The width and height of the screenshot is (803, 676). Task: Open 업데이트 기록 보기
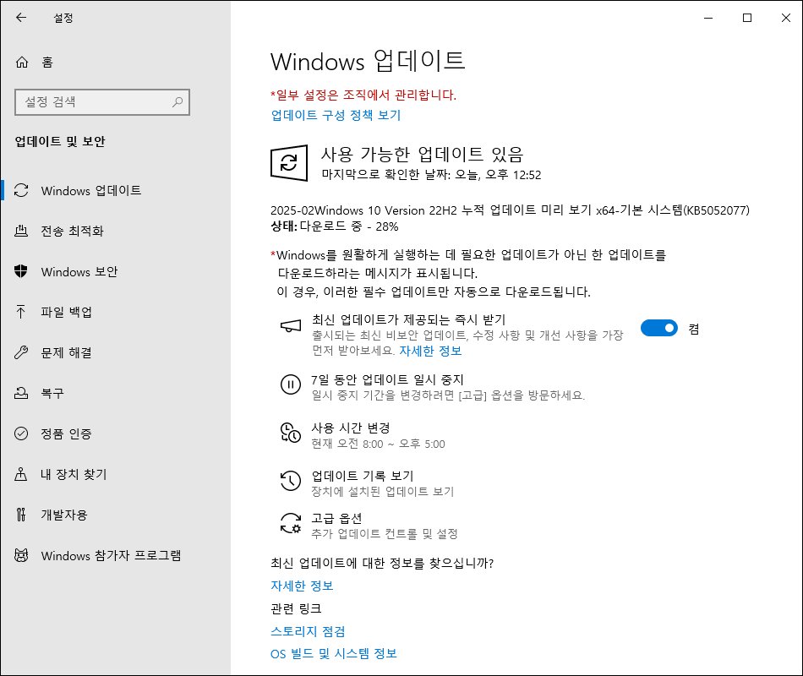pos(362,476)
